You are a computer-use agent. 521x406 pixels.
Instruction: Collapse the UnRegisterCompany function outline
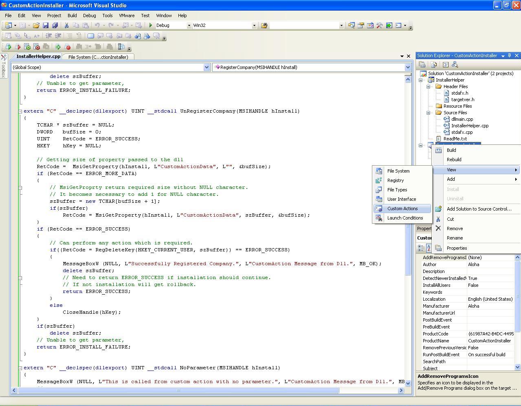click(x=20, y=111)
